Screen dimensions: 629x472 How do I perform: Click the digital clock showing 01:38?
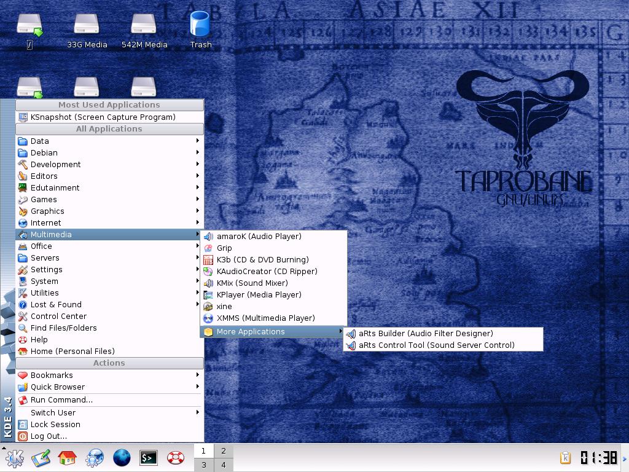tap(598, 457)
